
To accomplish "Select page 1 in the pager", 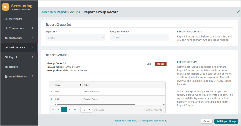I will (64, 109).
